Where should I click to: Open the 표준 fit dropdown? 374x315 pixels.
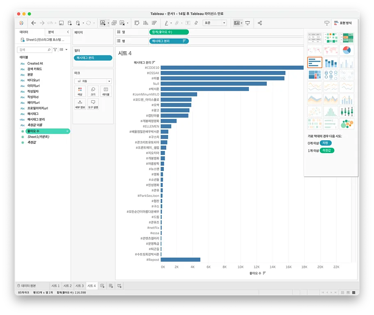(x=214, y=23)
